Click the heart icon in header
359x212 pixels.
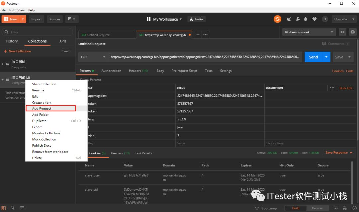(x=314, y=19)
